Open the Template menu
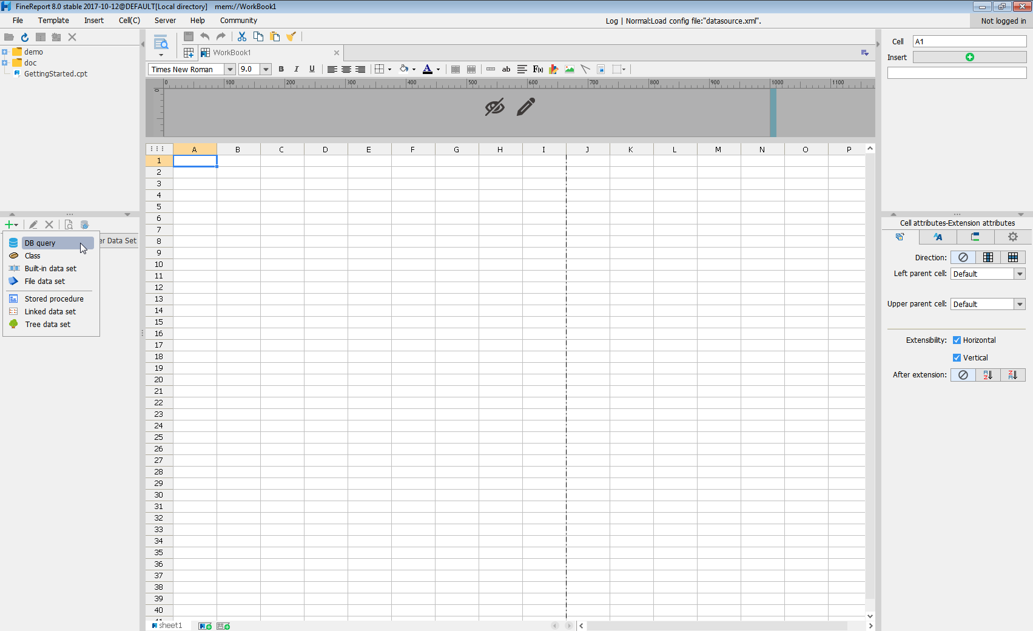 point(53,21)
